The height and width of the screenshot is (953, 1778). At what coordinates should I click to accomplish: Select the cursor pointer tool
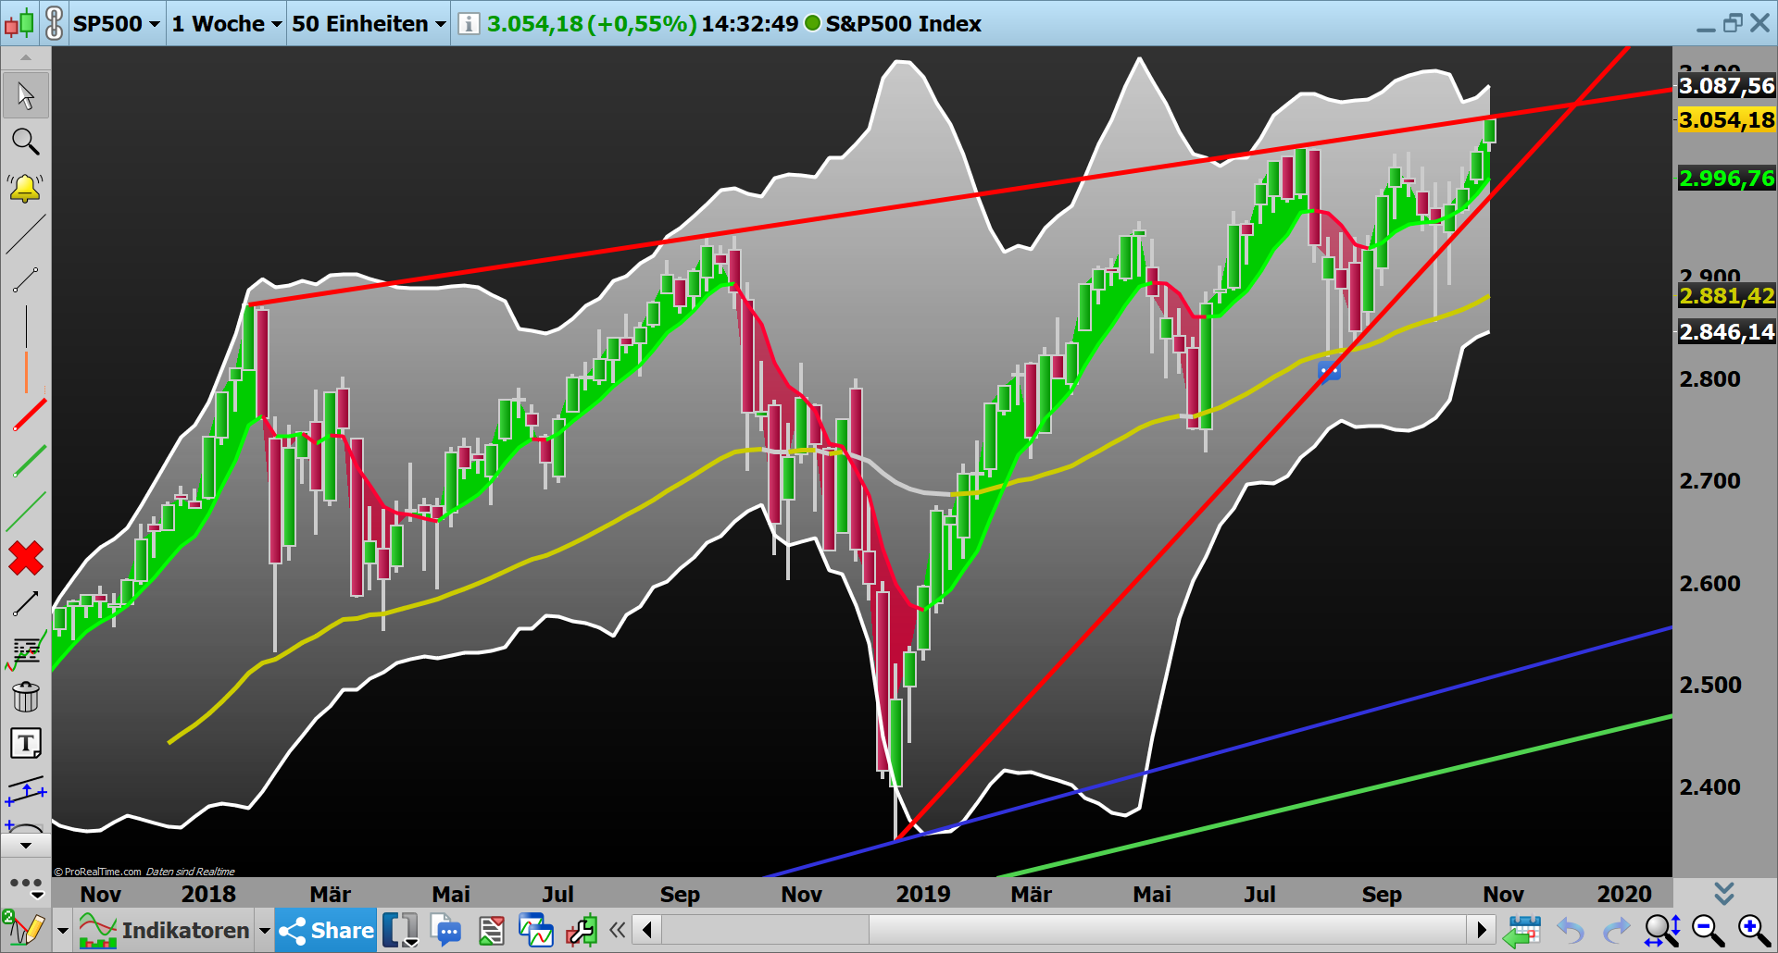(x=25, y=95)
